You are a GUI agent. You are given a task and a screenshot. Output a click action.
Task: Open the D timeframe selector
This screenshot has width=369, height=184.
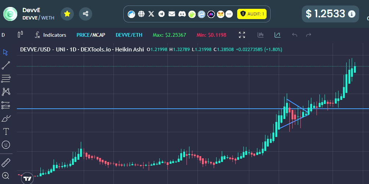click(3, 35)
